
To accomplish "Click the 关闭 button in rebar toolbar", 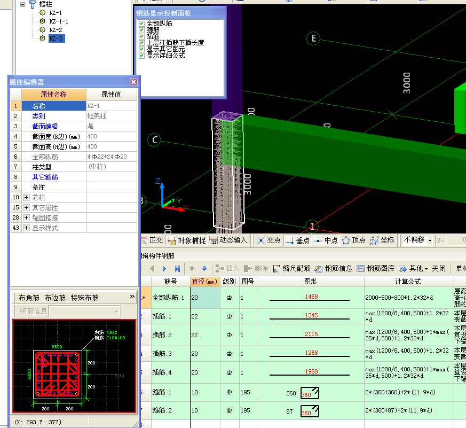I will point(439,269).
